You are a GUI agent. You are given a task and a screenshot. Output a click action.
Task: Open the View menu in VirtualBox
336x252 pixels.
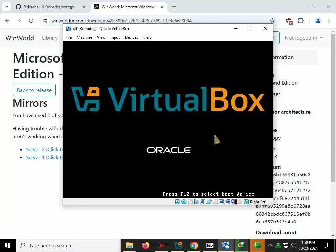[x=101, y=37]
